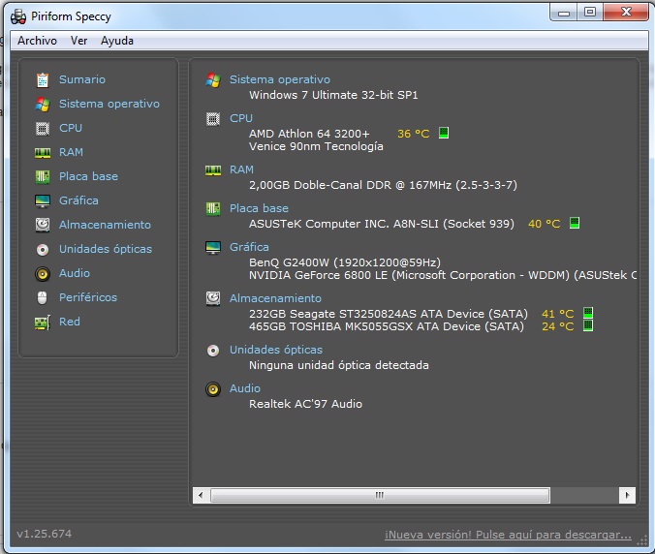The width and height of the screenshot is (655, 554).
Task: Open Sistema operativo heading in summary panel
Action: click(x=279, y=79)
